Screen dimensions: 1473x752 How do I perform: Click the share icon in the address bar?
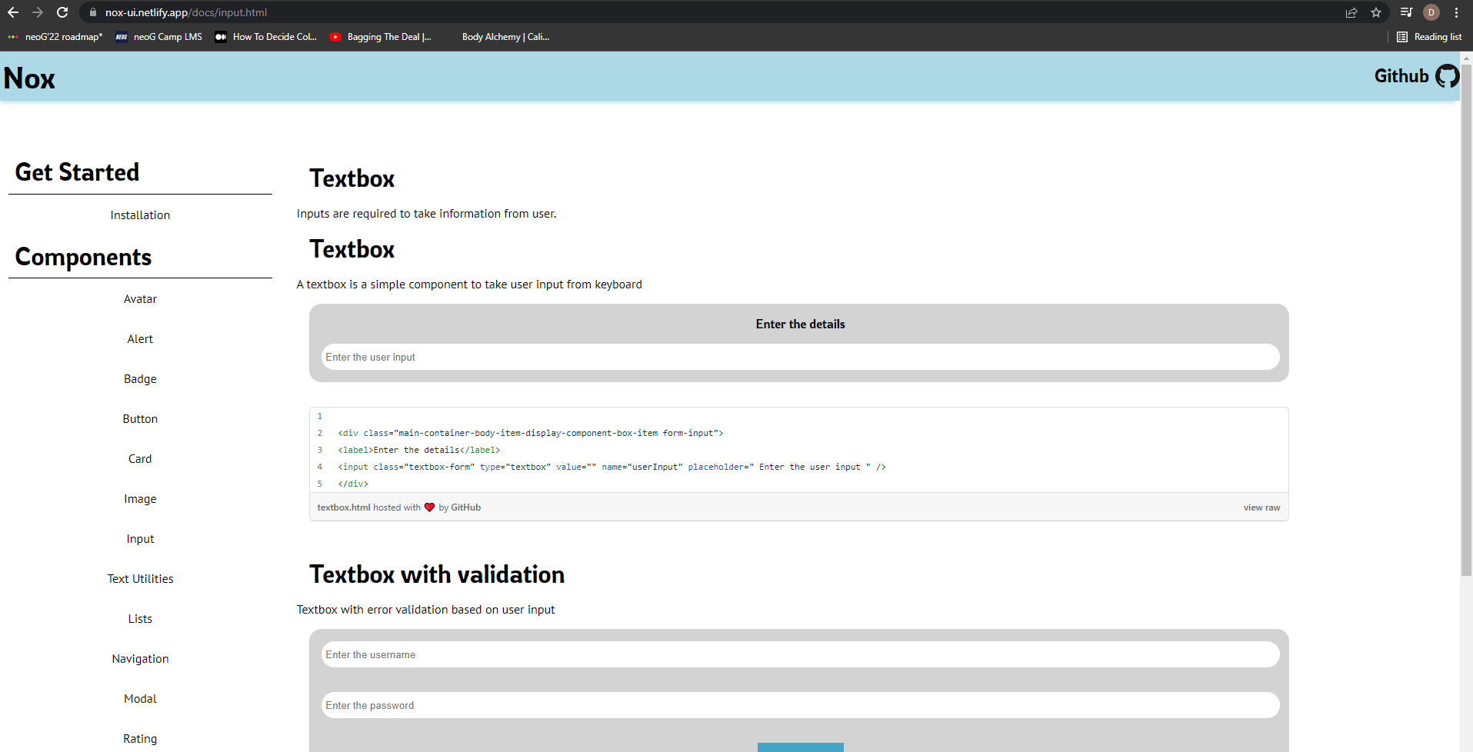coord(1351,12)
